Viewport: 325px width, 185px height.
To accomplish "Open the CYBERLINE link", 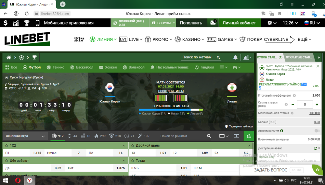I will tap(279, 40).
